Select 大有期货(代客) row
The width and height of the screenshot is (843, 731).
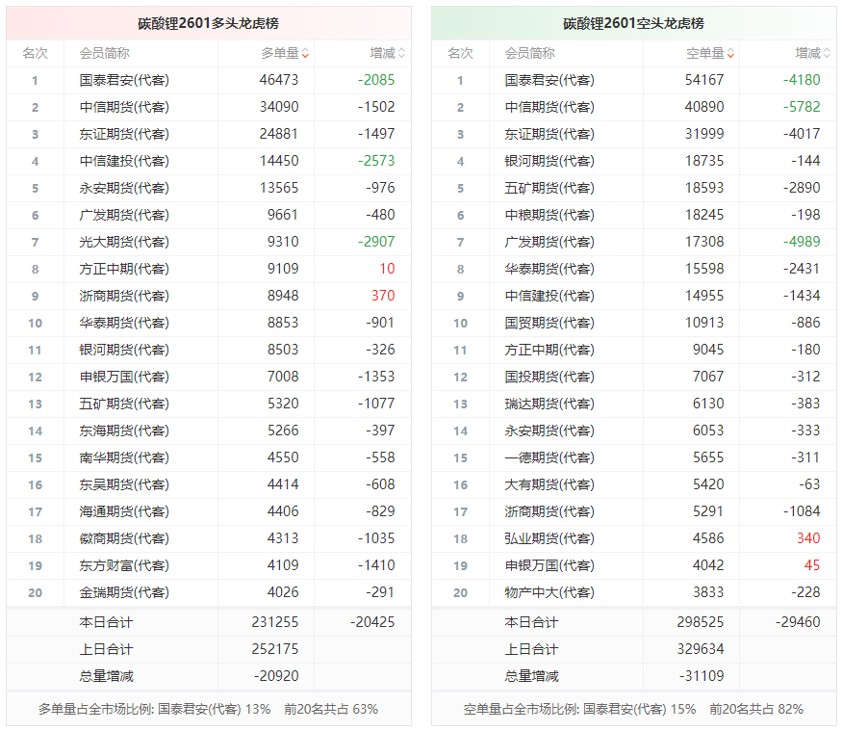[634, 484]
